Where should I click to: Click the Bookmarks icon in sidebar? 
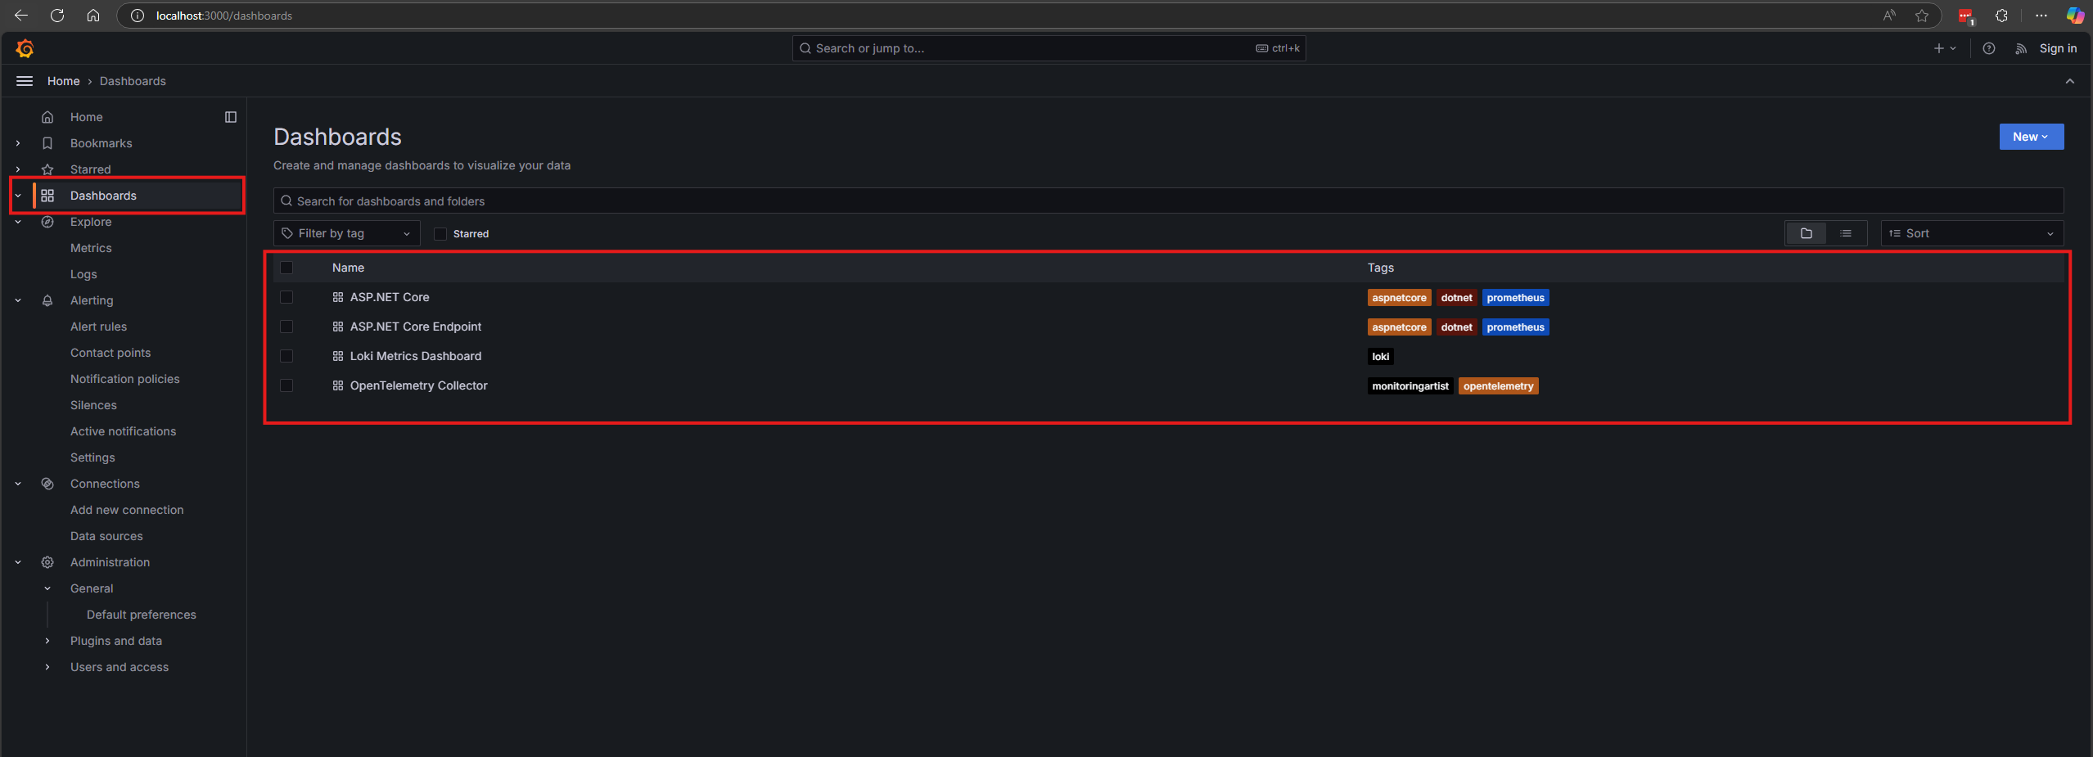coord(47,143)
